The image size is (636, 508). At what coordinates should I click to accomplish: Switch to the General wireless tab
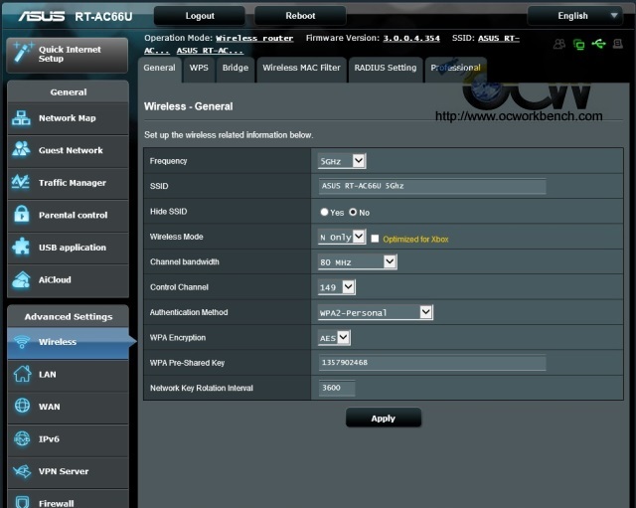tap(159, 68)
